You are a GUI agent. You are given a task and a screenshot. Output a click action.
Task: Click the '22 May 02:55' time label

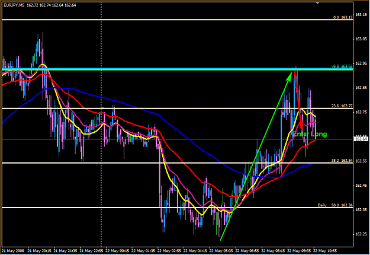pyautogui.click(x=169, y=250)
